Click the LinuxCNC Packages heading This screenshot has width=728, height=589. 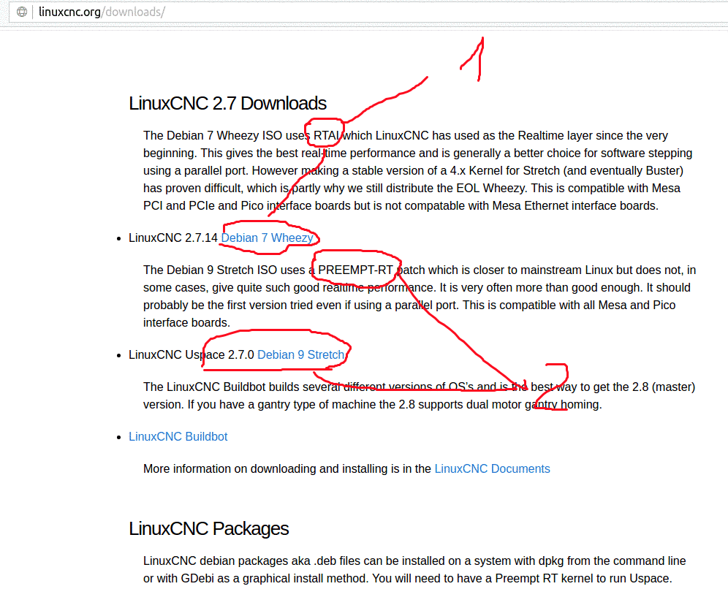tap(208, 528)
